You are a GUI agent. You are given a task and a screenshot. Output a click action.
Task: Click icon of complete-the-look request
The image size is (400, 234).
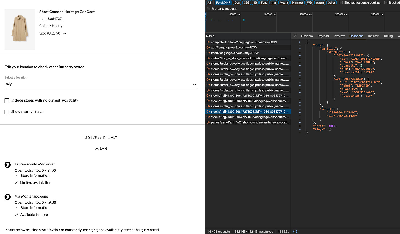coord(208,42)
